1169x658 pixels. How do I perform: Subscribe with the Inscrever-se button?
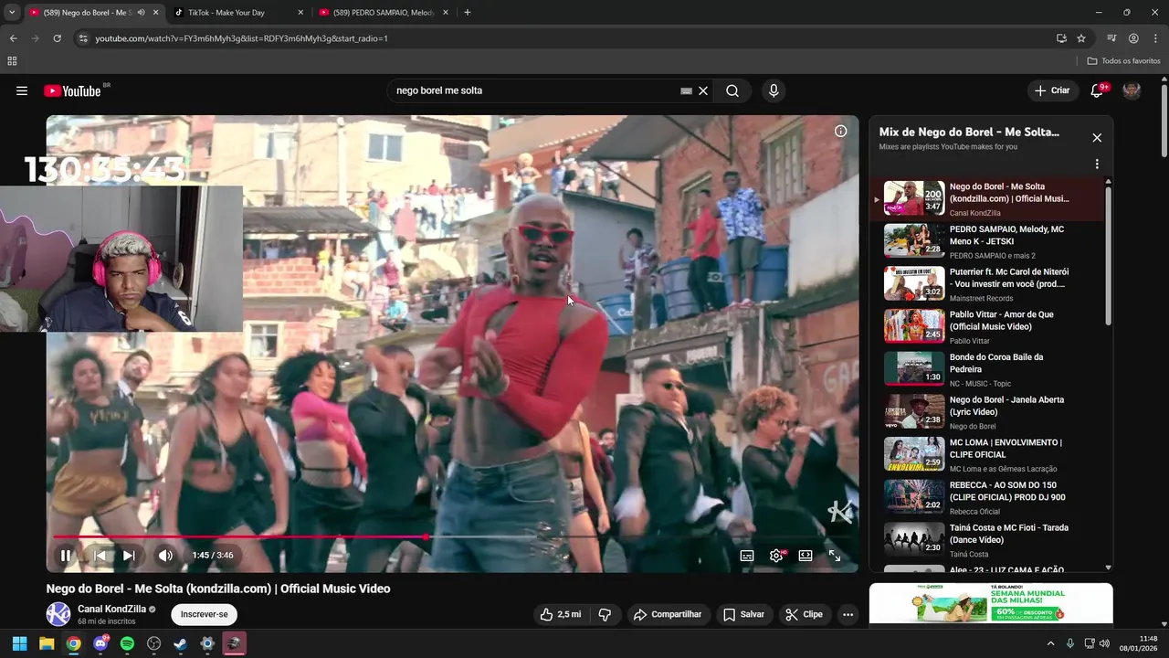[204, 614]
